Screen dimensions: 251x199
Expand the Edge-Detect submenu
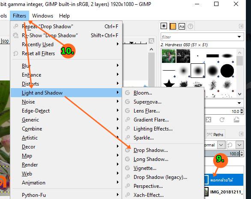(66, 110)
